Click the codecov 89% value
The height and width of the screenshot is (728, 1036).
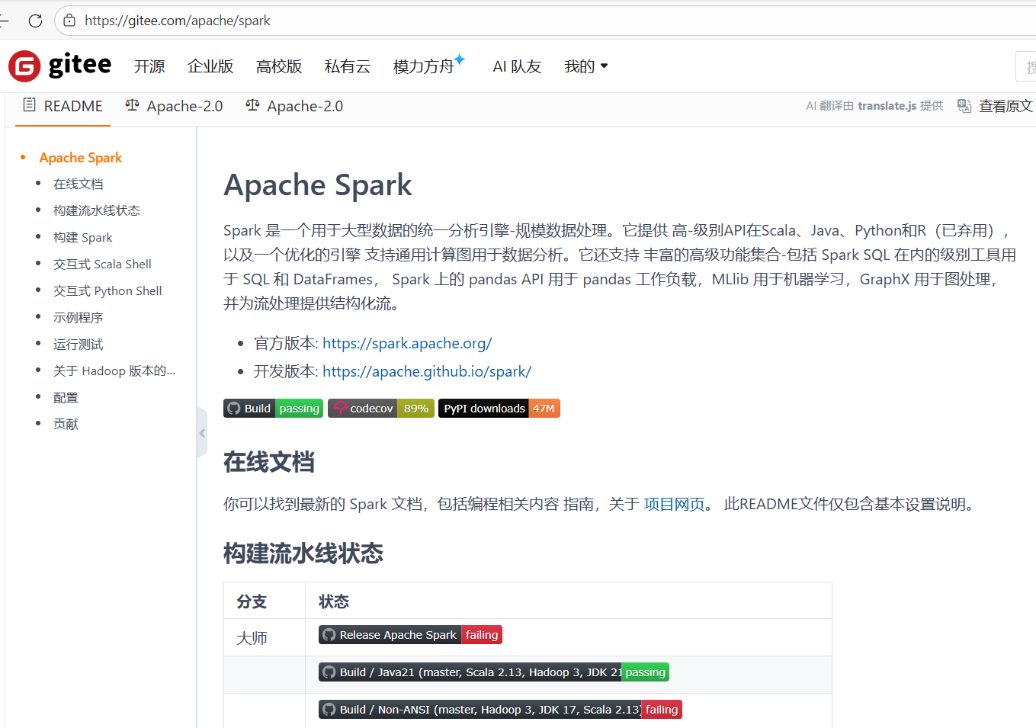(416, 409)
